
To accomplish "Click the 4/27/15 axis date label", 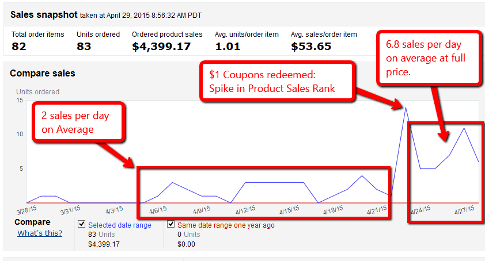I will coord(464,210).
